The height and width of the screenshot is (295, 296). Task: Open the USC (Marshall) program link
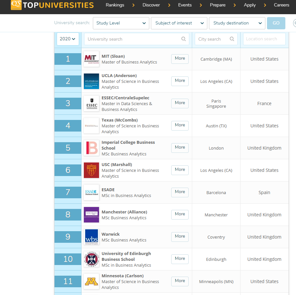[117, 164]
